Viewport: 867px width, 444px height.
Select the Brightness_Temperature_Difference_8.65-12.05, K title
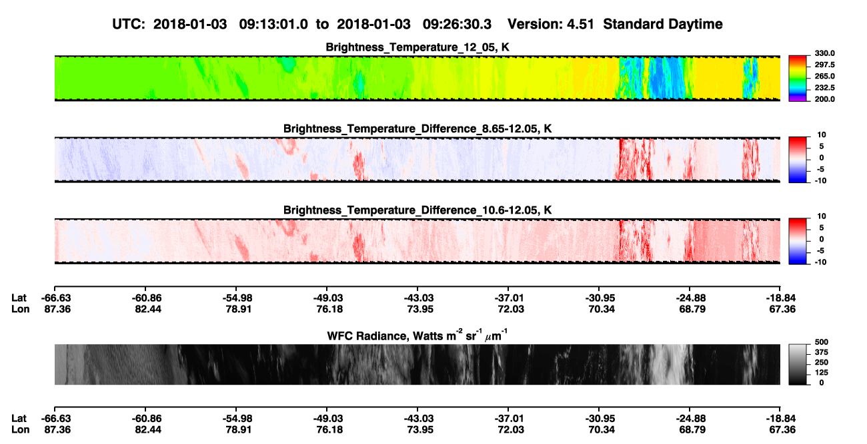point(417,128)
